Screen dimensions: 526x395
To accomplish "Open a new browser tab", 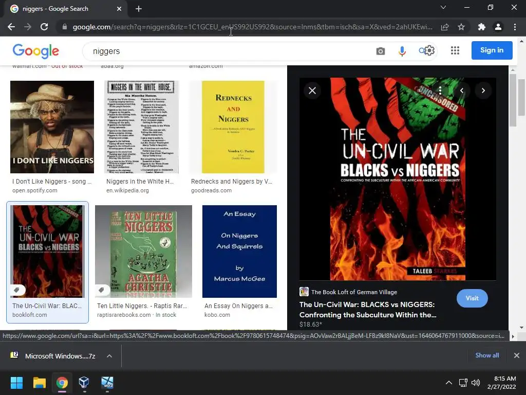I will 139,9.
